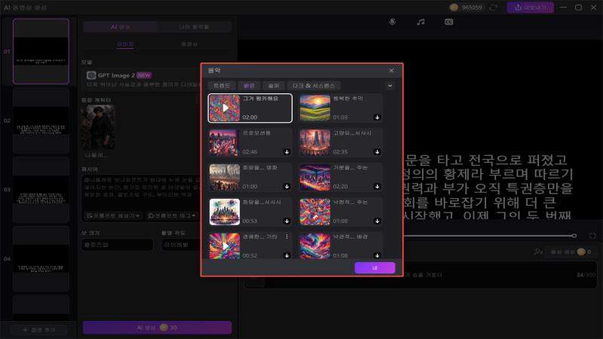Toggle the preview fullscreen icon
The width and height of the screenshot is (603, 339).
592,236
